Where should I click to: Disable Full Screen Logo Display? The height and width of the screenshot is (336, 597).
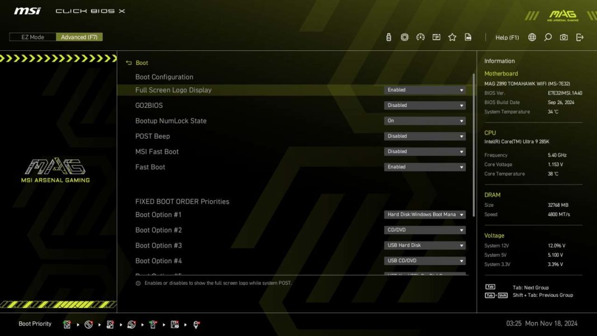425,89
